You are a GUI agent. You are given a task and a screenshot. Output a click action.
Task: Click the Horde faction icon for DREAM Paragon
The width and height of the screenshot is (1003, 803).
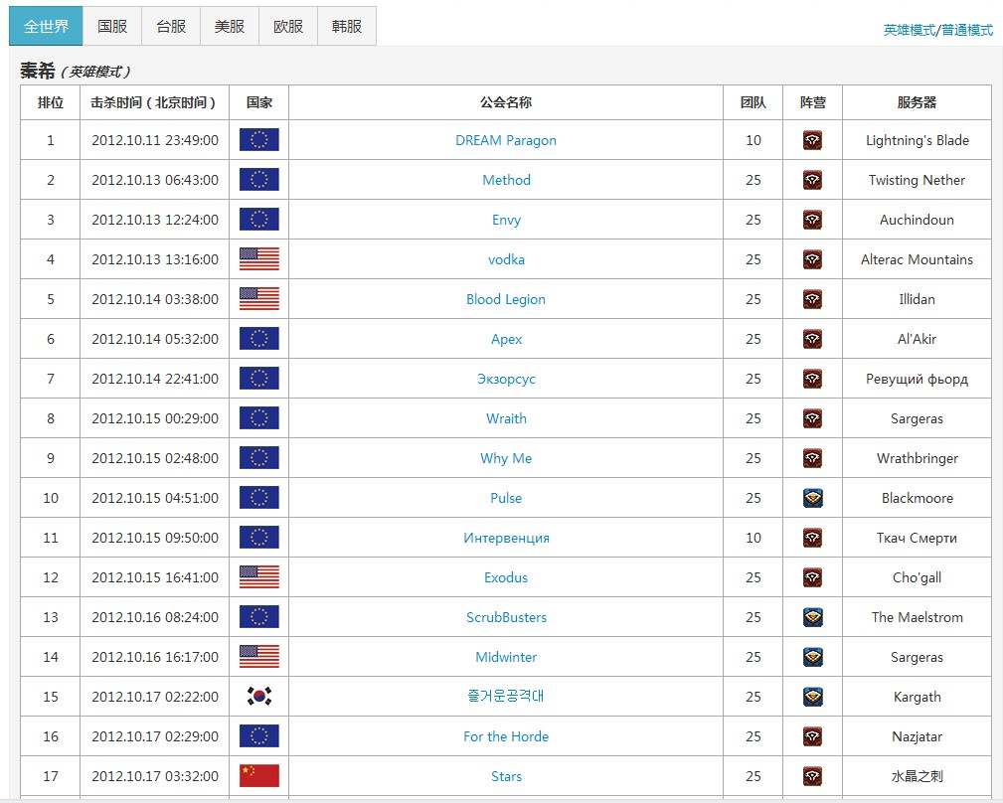click(812, 140)
